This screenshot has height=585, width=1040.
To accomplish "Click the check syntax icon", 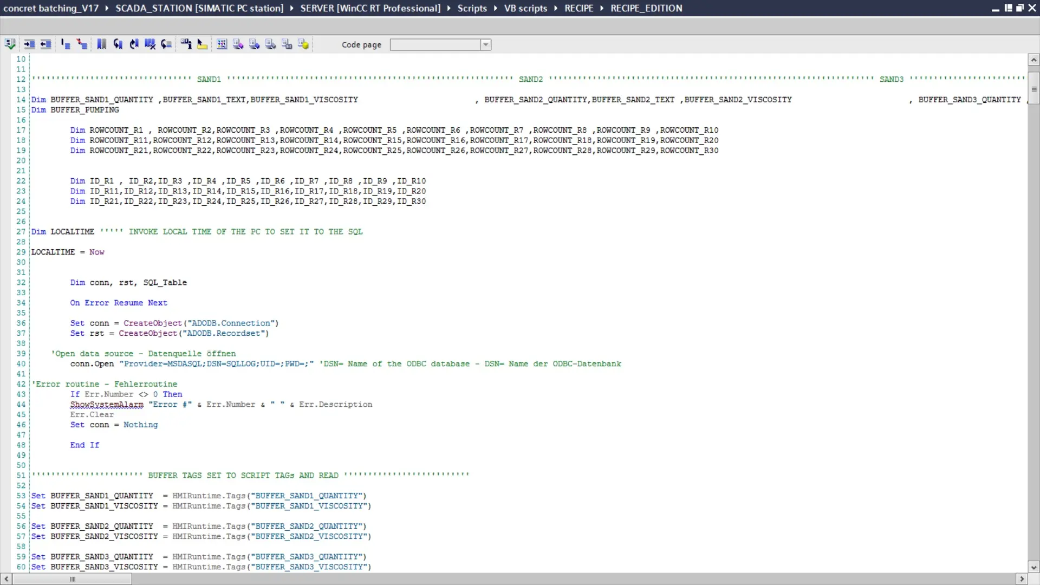I will click(x=10, y=44).
